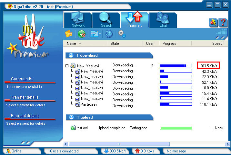Viewport: 231px width, 155px height.
Task: Click the open download folder icon
Action: click(69, 34)
